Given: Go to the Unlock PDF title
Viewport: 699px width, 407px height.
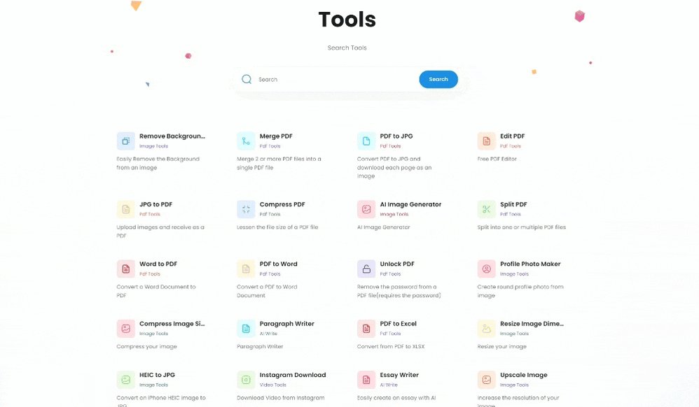Looking at the screenshot, I should click(397, 264).
